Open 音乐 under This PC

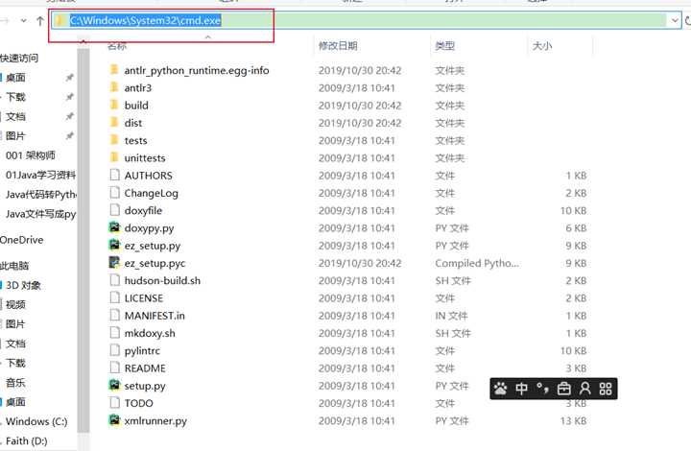[15, 382]
